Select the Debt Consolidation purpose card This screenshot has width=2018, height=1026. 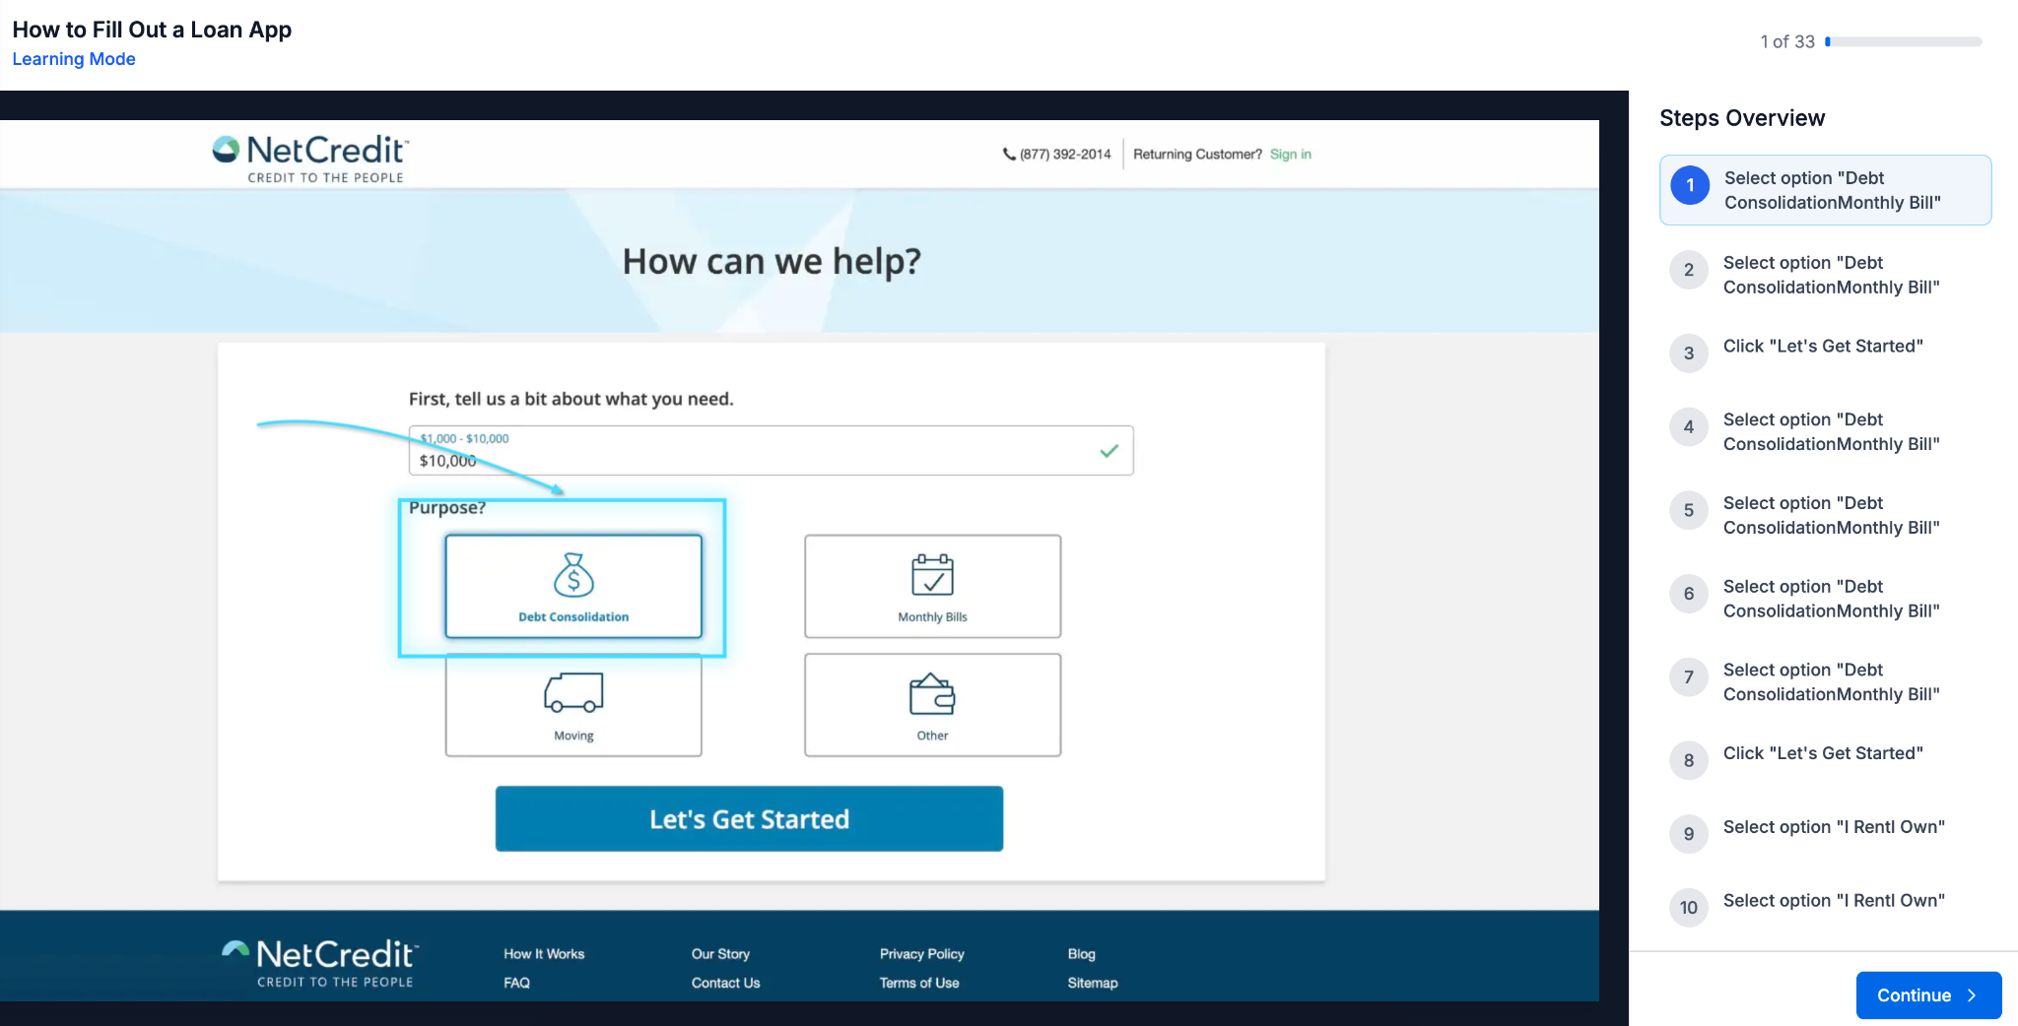click(573, 587)
